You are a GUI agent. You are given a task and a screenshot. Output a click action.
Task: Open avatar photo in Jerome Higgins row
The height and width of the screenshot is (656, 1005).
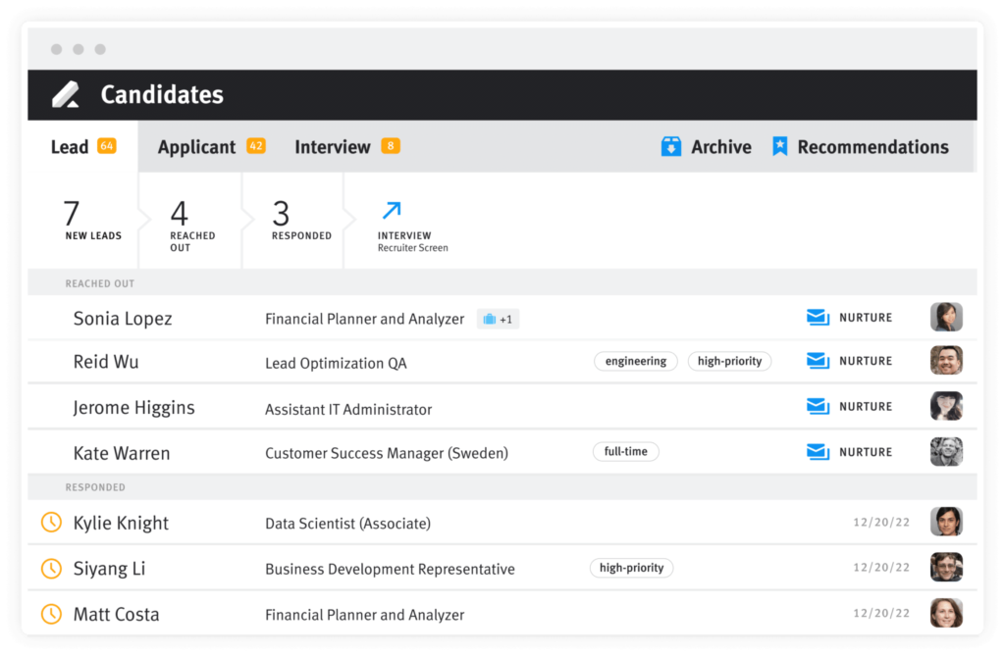click(x=946, y=406)
